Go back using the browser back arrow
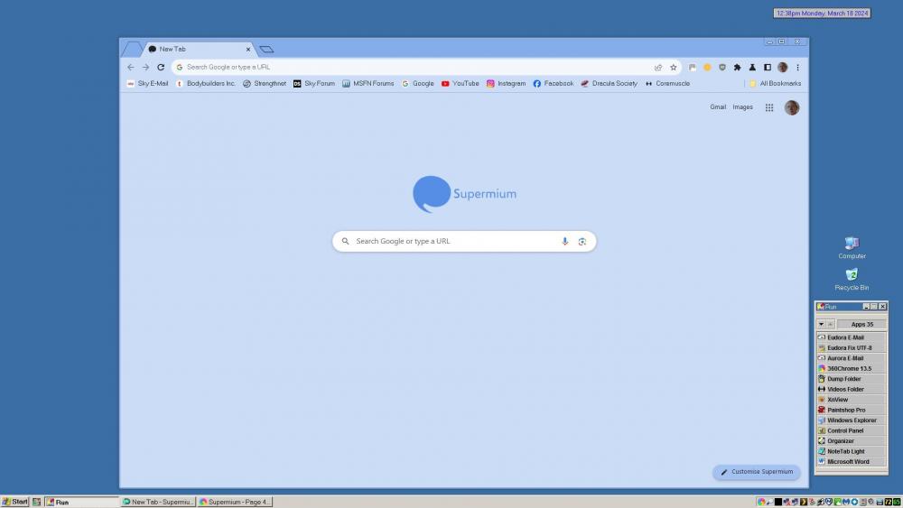Image resolution: width=903 pixels, height=508 pixels. (131, 68)
